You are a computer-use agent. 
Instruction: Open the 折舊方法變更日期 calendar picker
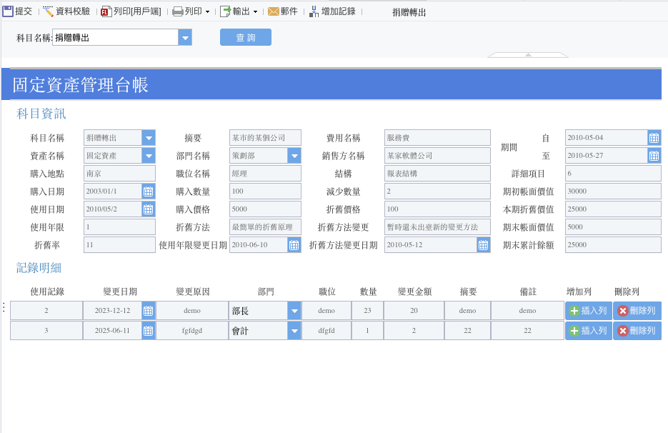[x=483, y=245]
